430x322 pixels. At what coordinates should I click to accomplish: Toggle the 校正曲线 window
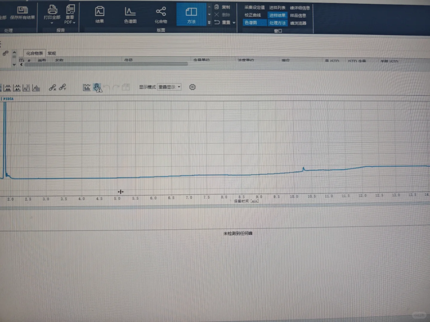(x=253, y=15)
